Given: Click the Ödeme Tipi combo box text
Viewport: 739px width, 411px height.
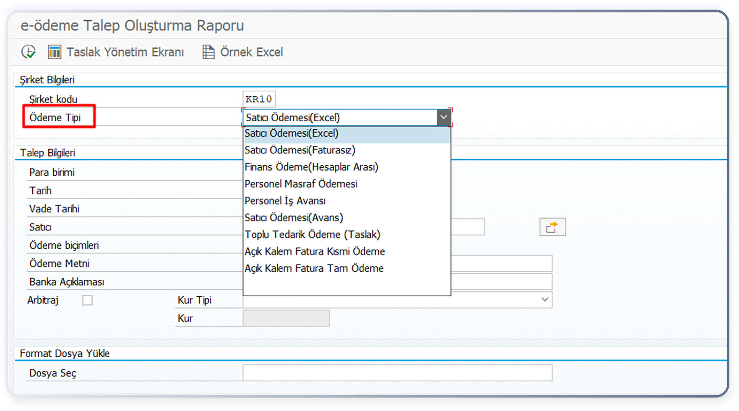Looking at the screenshot, I should [340, 117].
